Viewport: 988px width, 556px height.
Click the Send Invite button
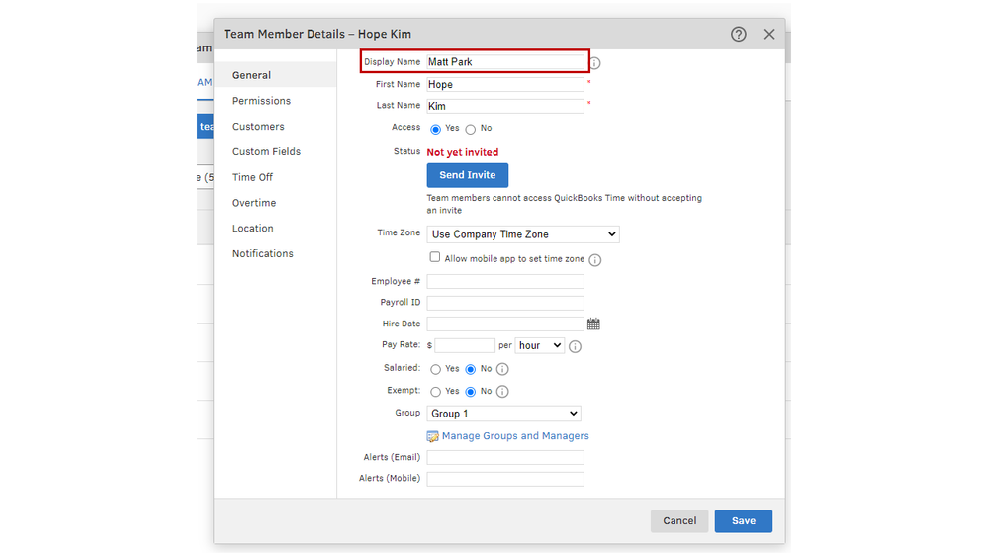tap(467, 175)
